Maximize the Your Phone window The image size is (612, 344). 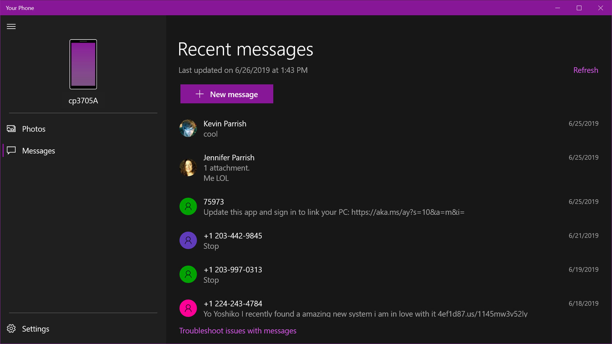pos(579,8)
